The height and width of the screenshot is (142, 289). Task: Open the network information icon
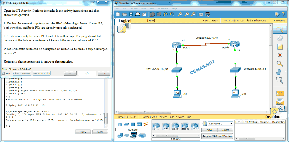[277, 14]
